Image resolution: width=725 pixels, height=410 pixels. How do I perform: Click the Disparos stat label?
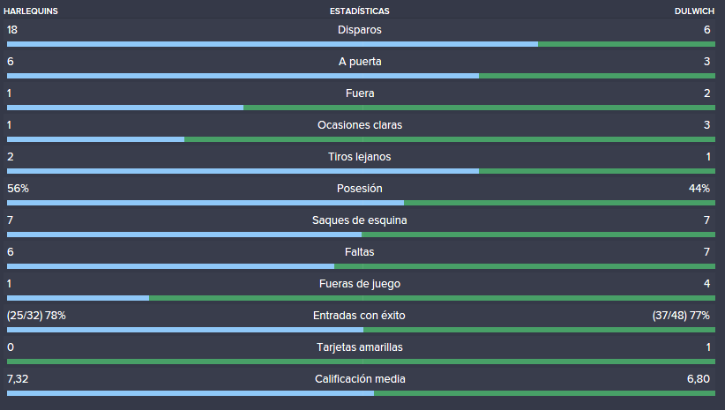click(359, 30)
